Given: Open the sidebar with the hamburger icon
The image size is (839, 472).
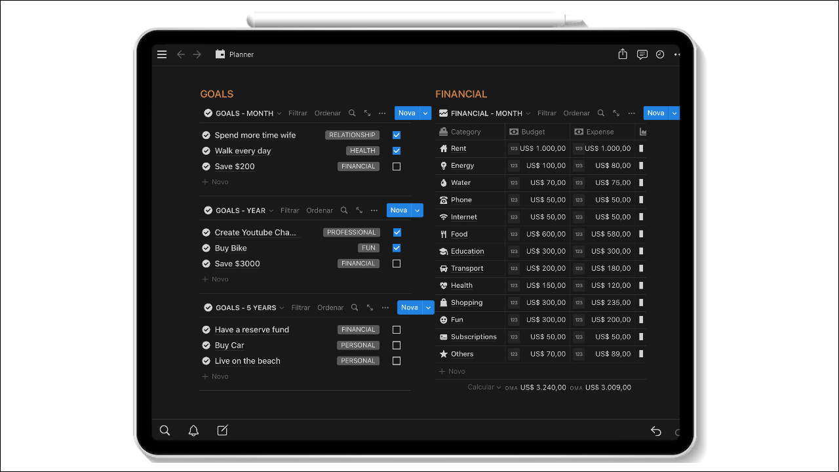Looking at the screenshot, I should [162, 54].
